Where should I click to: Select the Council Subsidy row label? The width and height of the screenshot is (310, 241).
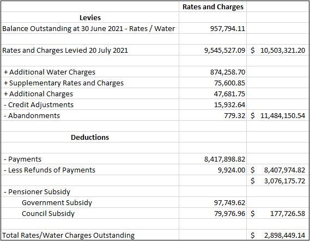coord(48,214)
